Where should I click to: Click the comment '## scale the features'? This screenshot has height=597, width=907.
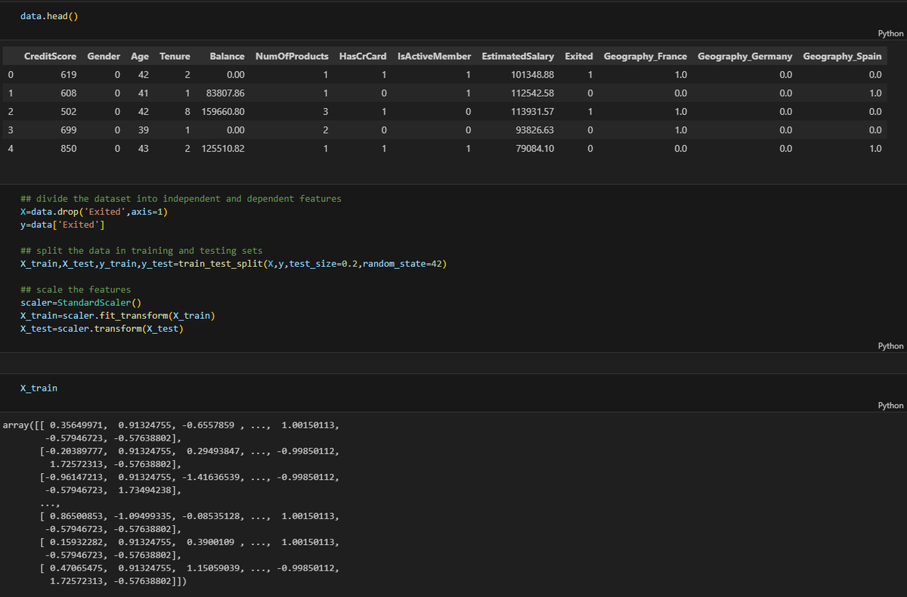tap(76, 290)
